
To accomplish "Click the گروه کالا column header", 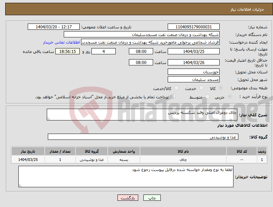I will coord(92,151).
